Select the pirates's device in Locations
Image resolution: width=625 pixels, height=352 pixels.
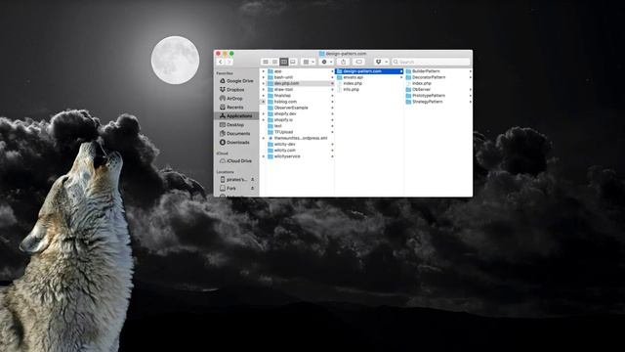pyautogui.click(x=234, y=180)
